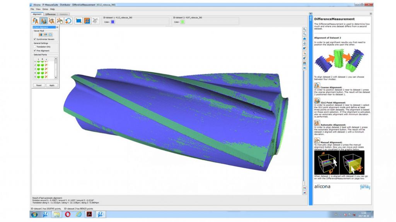The width and height of the screenshot is (396, 222).
Task: Open color picker for 3D-dataset 1
Action: 113,22
